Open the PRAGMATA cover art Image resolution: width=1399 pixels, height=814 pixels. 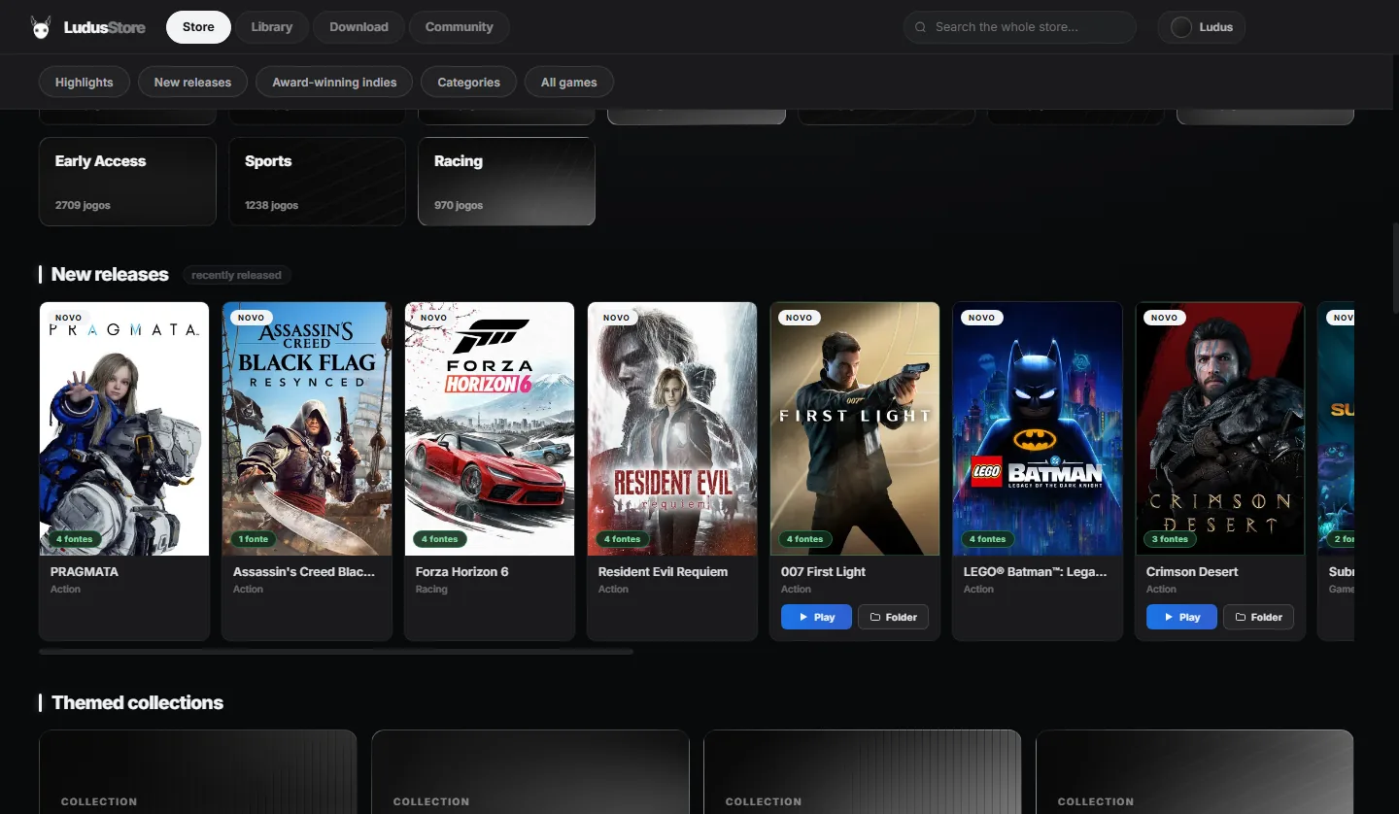click(x=124, y=428)
